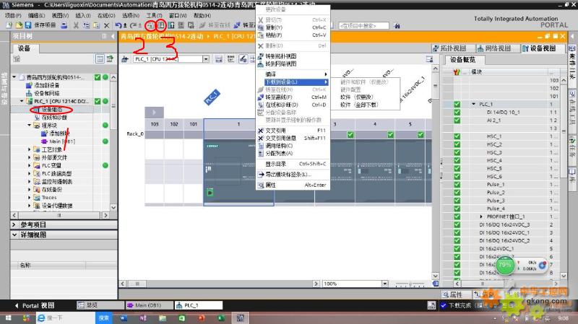Screen dimensions: 578x324
Task: Click the project tree horizontal scrollbar
Action: 60,215
